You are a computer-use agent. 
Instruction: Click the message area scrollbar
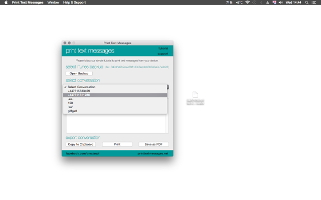(167, 115)
